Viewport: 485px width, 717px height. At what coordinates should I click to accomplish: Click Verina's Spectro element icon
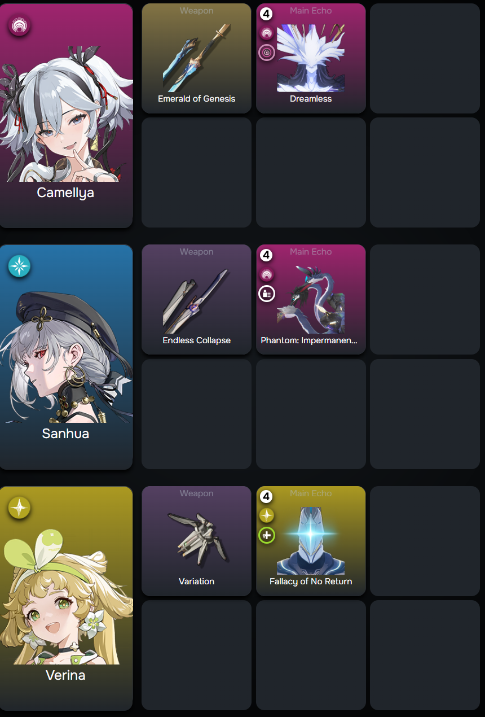pos(19,508)
